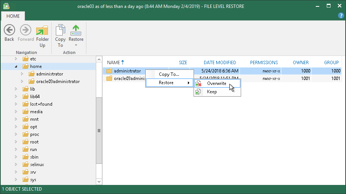Click the Copy To ribbon icon

coord(60,36)
